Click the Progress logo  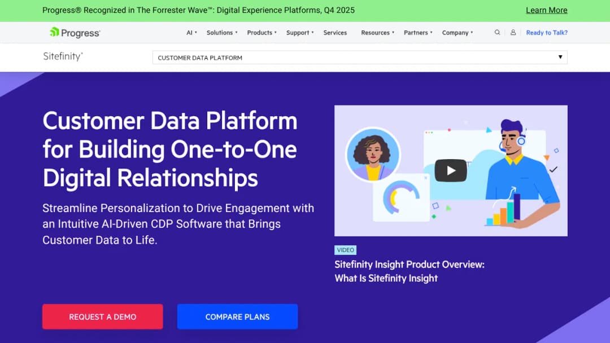tap(75, 33)
